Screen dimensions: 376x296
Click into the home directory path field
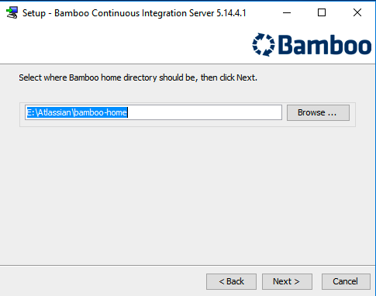click(154, 112)
